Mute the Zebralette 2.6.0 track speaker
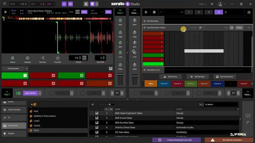255x143 pixels. click(x=144, y=70)
